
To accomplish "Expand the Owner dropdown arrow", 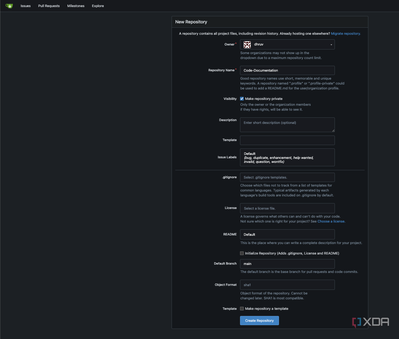I will coord(331,45).
